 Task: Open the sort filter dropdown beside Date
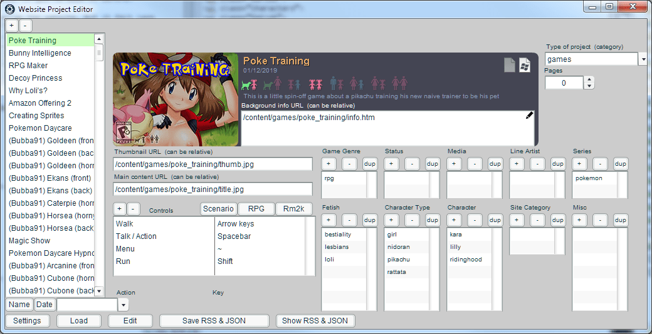click(x=123, y=305)
